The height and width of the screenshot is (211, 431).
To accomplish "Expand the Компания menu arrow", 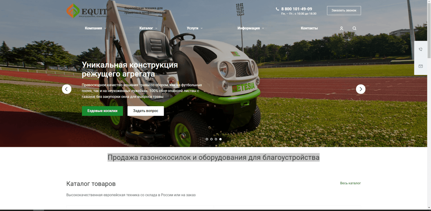I will [105, 29].
